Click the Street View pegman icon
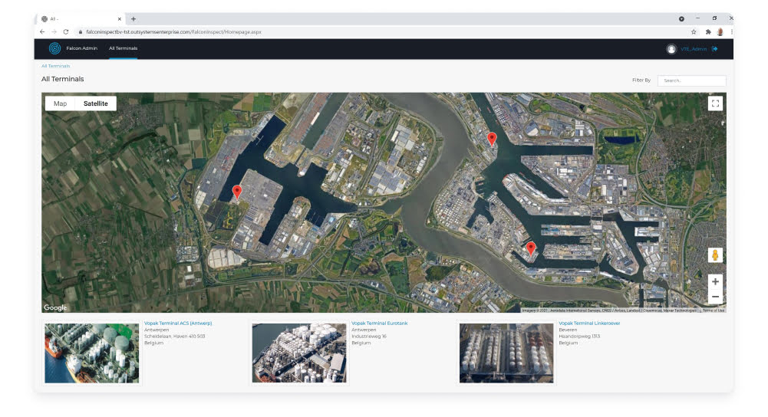768x417 pixels. tap(715, 255)
